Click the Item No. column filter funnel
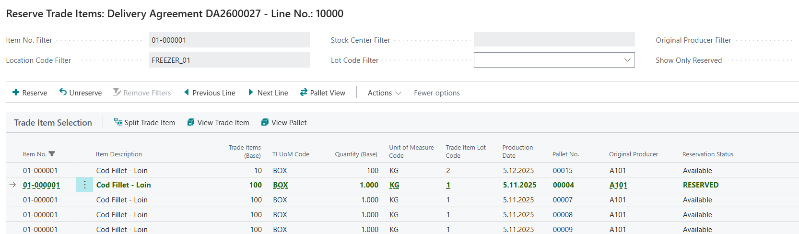 click(52, 154)
